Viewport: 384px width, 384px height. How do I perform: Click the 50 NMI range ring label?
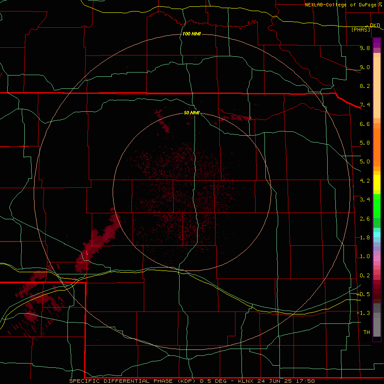pyautogui.click(x=192, y=113)
